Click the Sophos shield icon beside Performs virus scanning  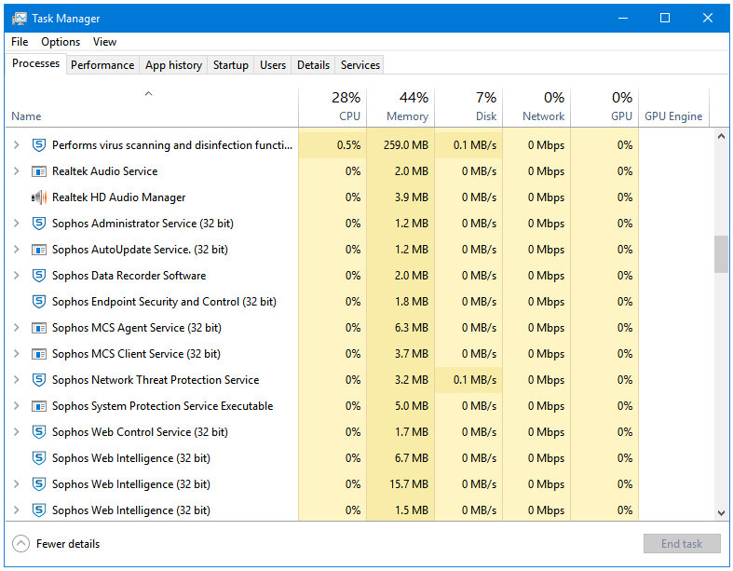coord(39,145)
